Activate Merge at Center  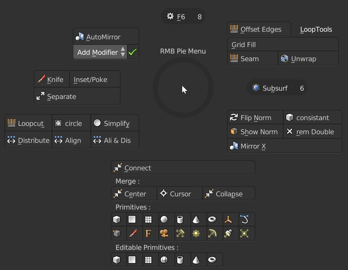point(133,193)
